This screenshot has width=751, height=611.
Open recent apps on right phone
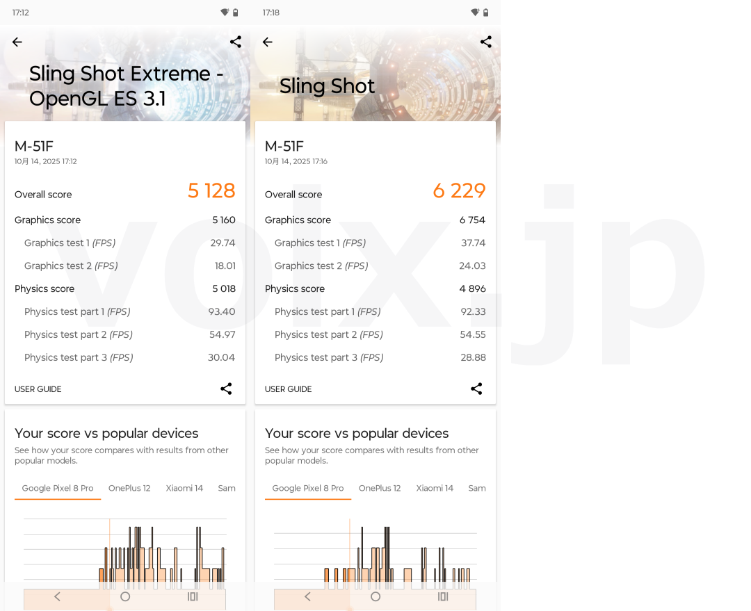443,596
